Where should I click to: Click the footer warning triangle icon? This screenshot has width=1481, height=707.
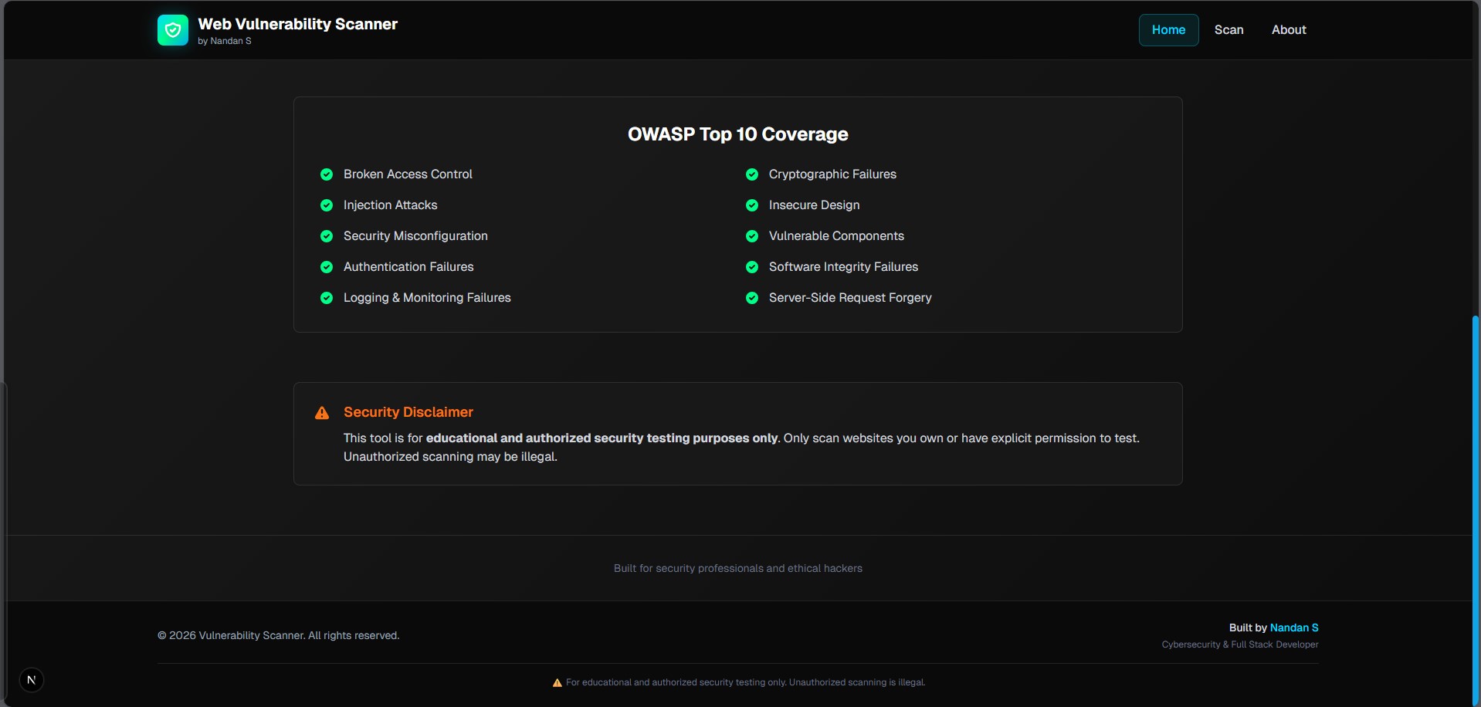pos(557,682)
